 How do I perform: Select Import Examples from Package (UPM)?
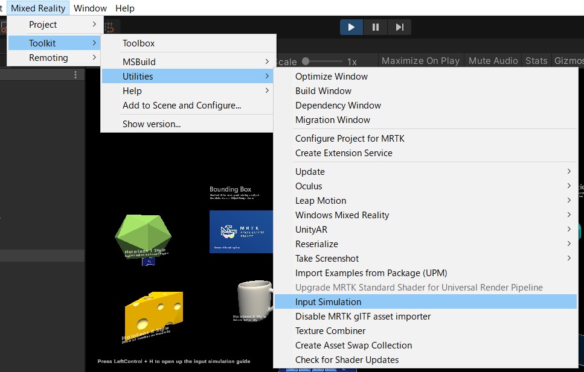click(425, 273)
